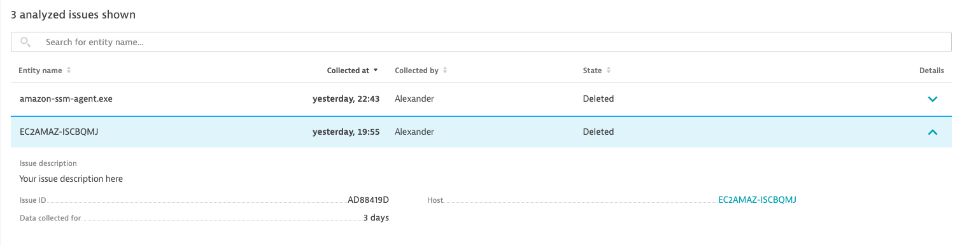The height and width of the screenshot is (246, 962).
Task: Collapse details of the EC2AMAZ-ISCBQMJ row
Action: (x=933, y=132)
